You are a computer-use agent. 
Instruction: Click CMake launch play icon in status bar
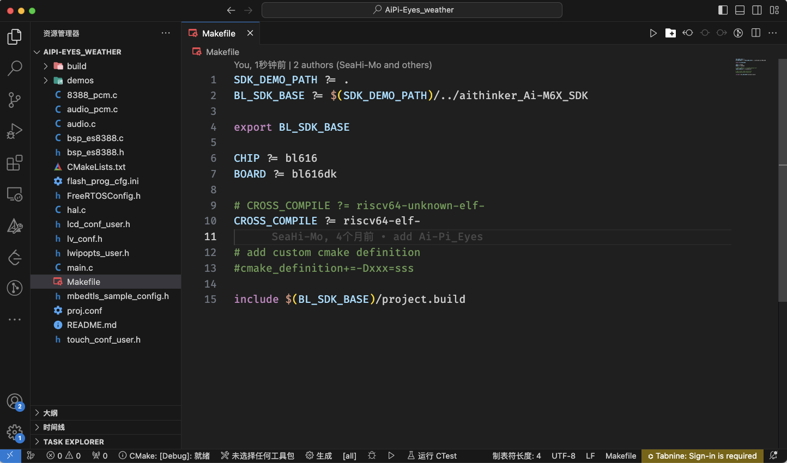click(x=391, y=456)
